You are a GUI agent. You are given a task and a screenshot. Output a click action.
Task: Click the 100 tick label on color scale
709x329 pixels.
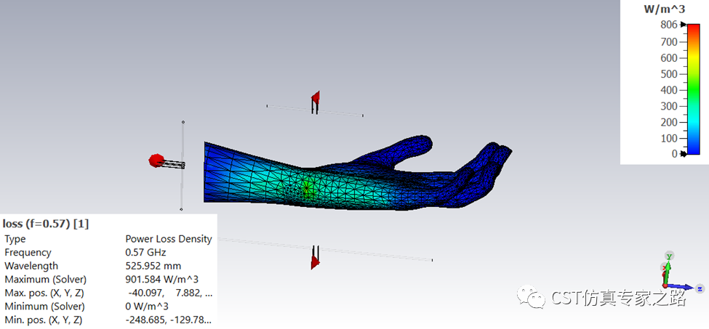(x=669, y=138)
